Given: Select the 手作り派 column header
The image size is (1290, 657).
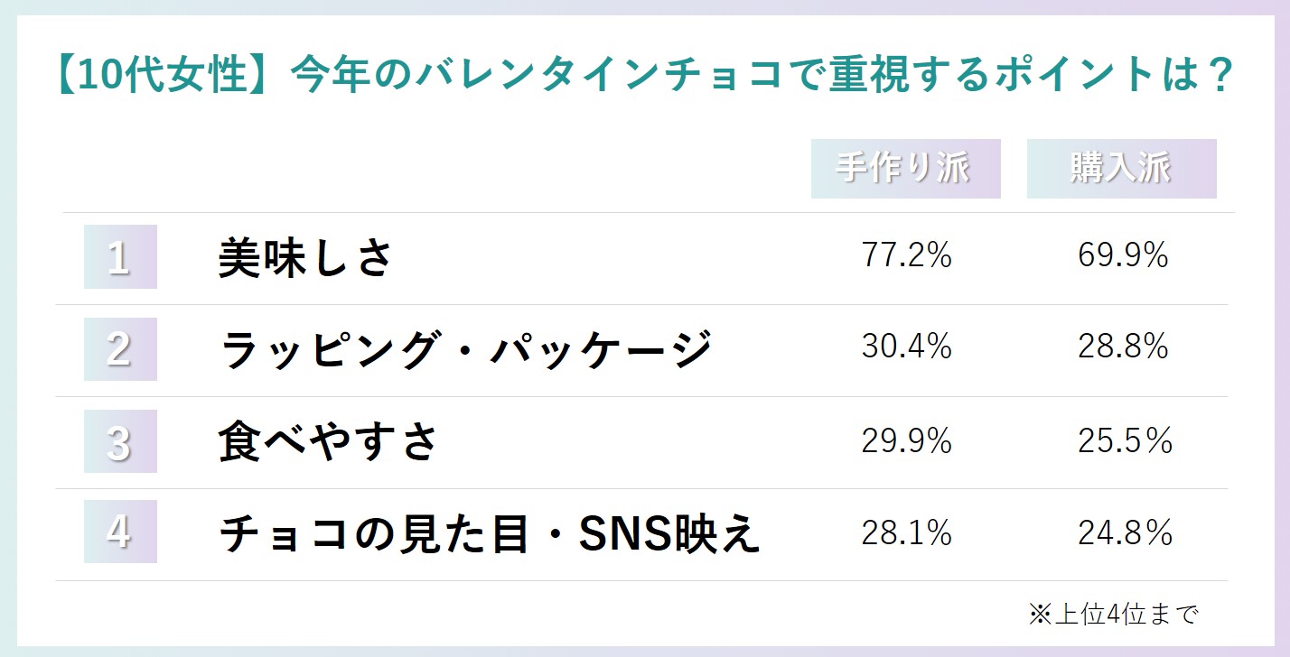Looking at the screenshot, I should click(x=905, y=169).
